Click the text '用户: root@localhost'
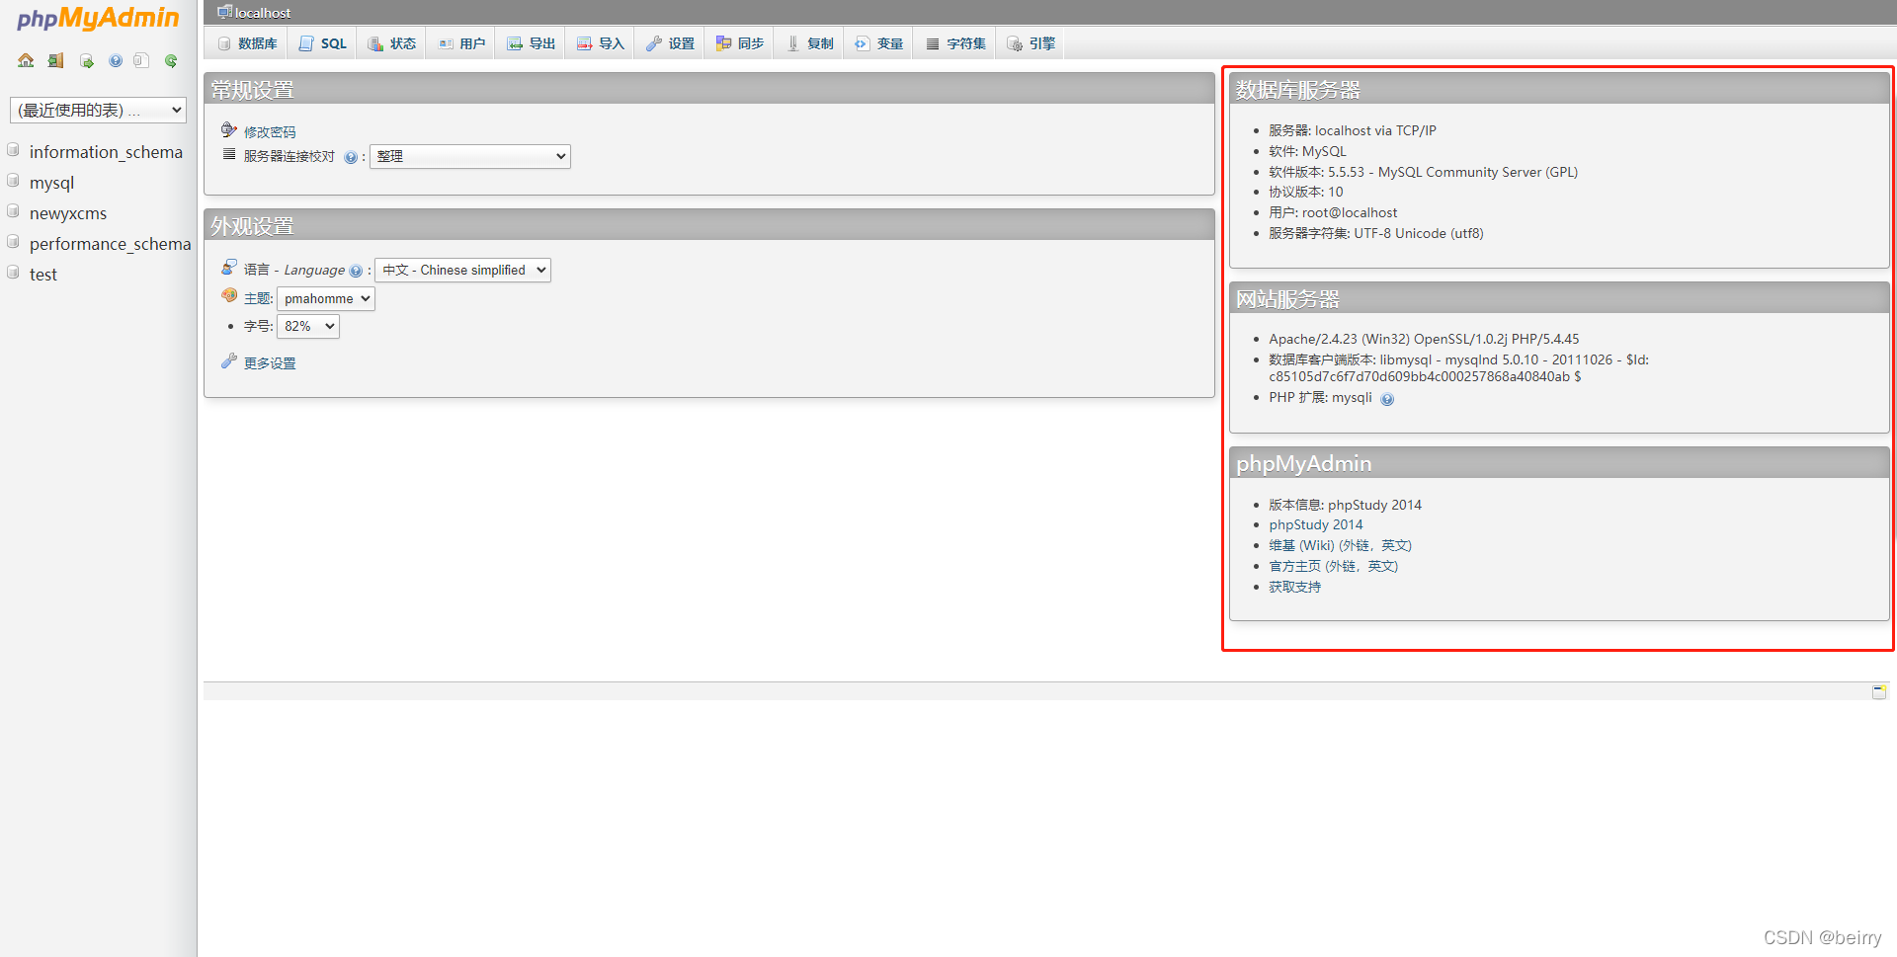1897x957 pixels. click(x=1333, y=212)
